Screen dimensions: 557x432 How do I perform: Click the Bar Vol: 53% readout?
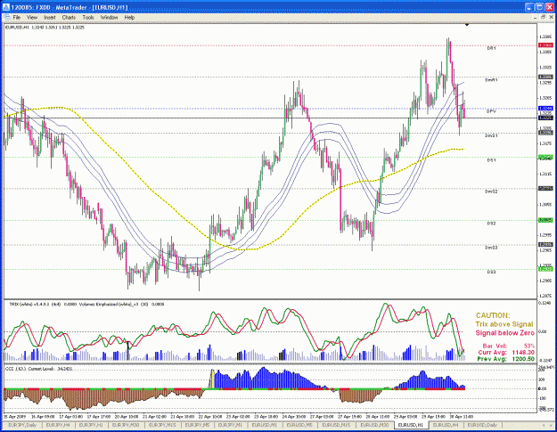(x=508, y=346)
